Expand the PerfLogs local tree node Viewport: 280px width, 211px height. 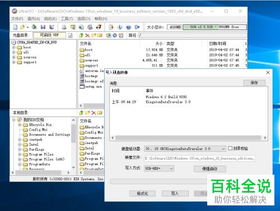[x=20, y=150]
